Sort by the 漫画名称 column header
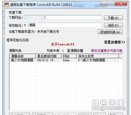The height and width of the screenshot is (115, 131). coord(22,56)
